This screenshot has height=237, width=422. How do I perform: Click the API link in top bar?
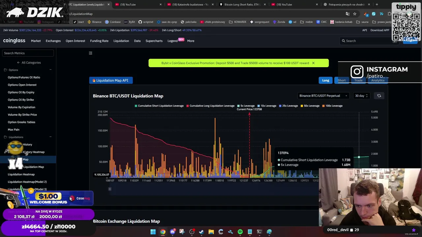tap(365, 30)
